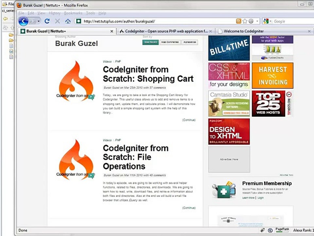Click Learn More under Premium Membership
The image size is (314, 236).
point(248,198)
